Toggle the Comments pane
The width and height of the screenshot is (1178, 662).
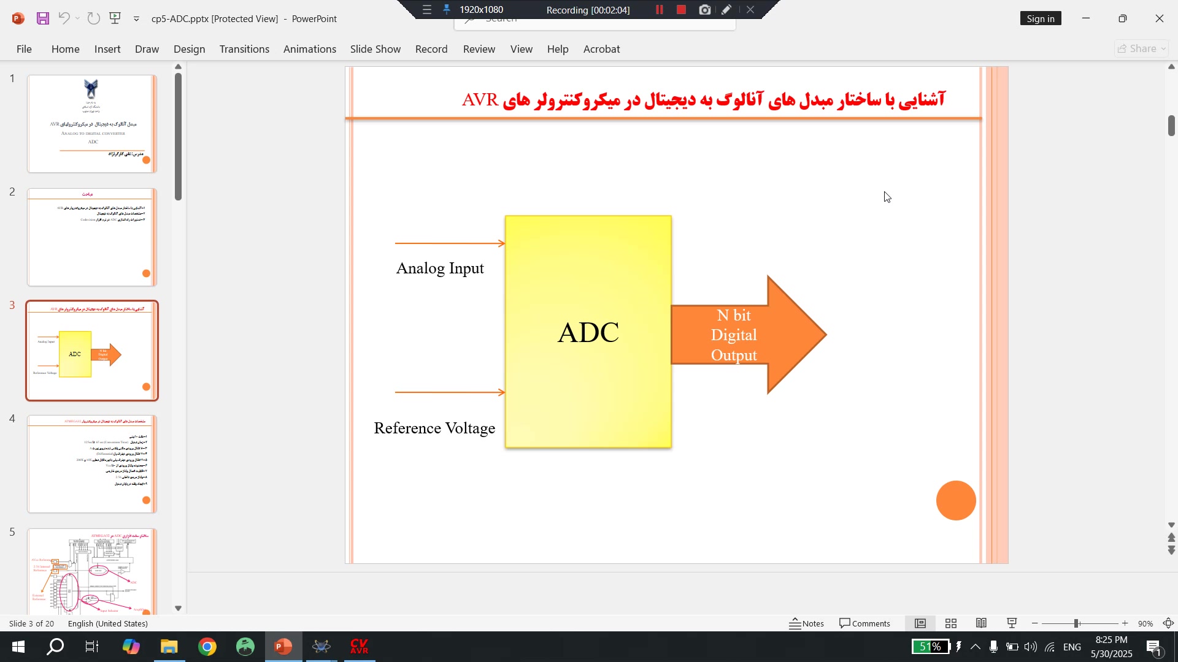pos(864,623)
